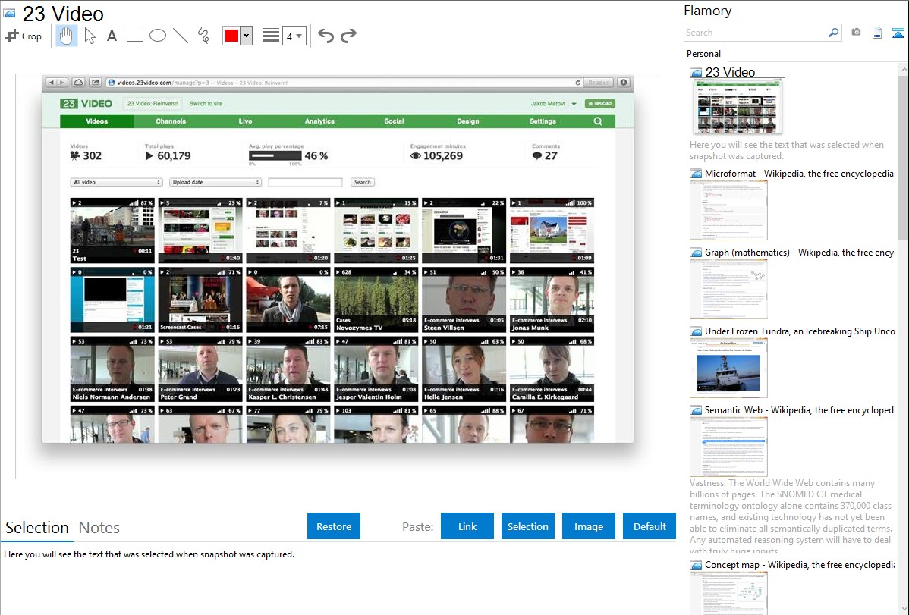Select the hand pan tool
The image size is (909, 615).
coord(66,36)
